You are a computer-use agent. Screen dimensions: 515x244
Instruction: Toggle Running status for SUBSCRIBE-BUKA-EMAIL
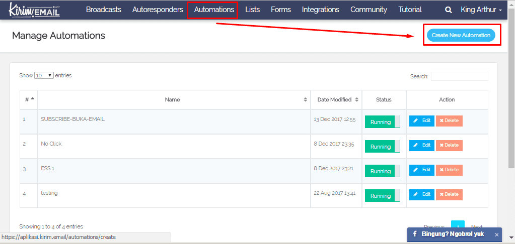(382, 122)
